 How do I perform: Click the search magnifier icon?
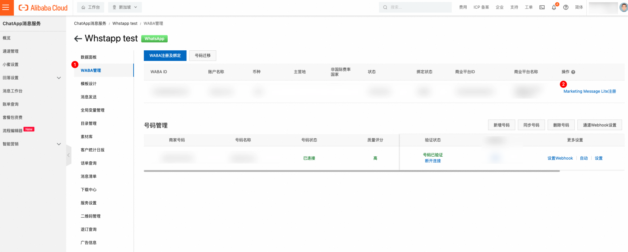pyautogui.click(x=385, y=7)
